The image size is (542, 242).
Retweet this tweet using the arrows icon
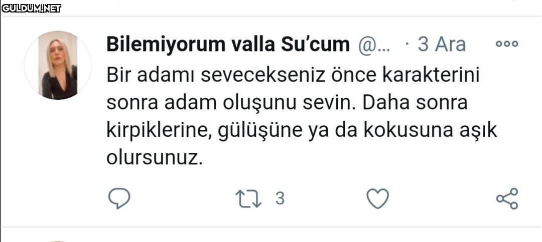[x=248, y=199]
